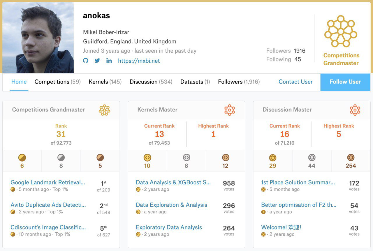Click the Kernels Master tier icon
Screen dimensions: 373x251
click(230, 110)
